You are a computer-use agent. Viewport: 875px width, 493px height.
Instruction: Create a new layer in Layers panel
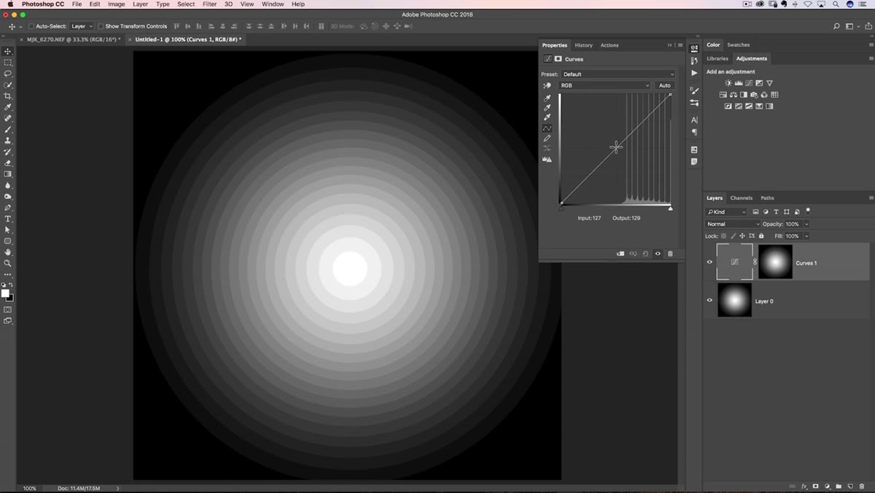[x=849, y=486]
